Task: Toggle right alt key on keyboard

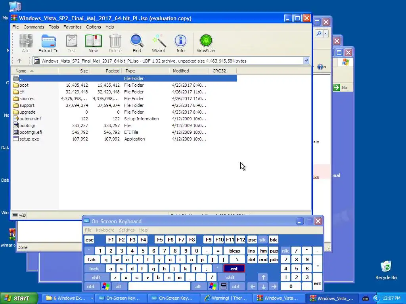Action: 198,287
